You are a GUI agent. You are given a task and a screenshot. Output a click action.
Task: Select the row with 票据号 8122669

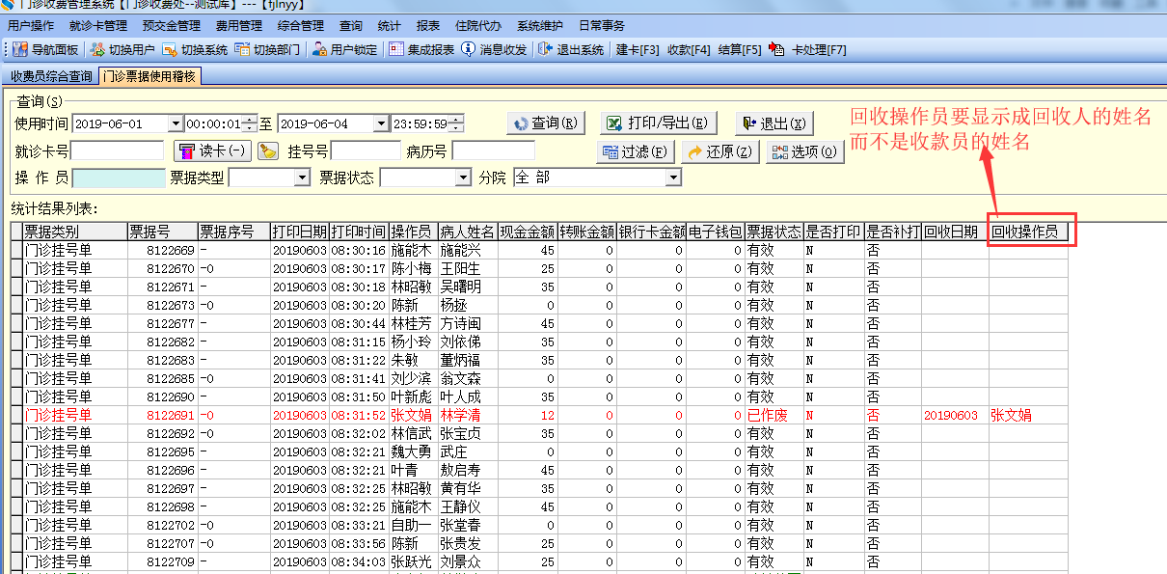click(539, 250)
